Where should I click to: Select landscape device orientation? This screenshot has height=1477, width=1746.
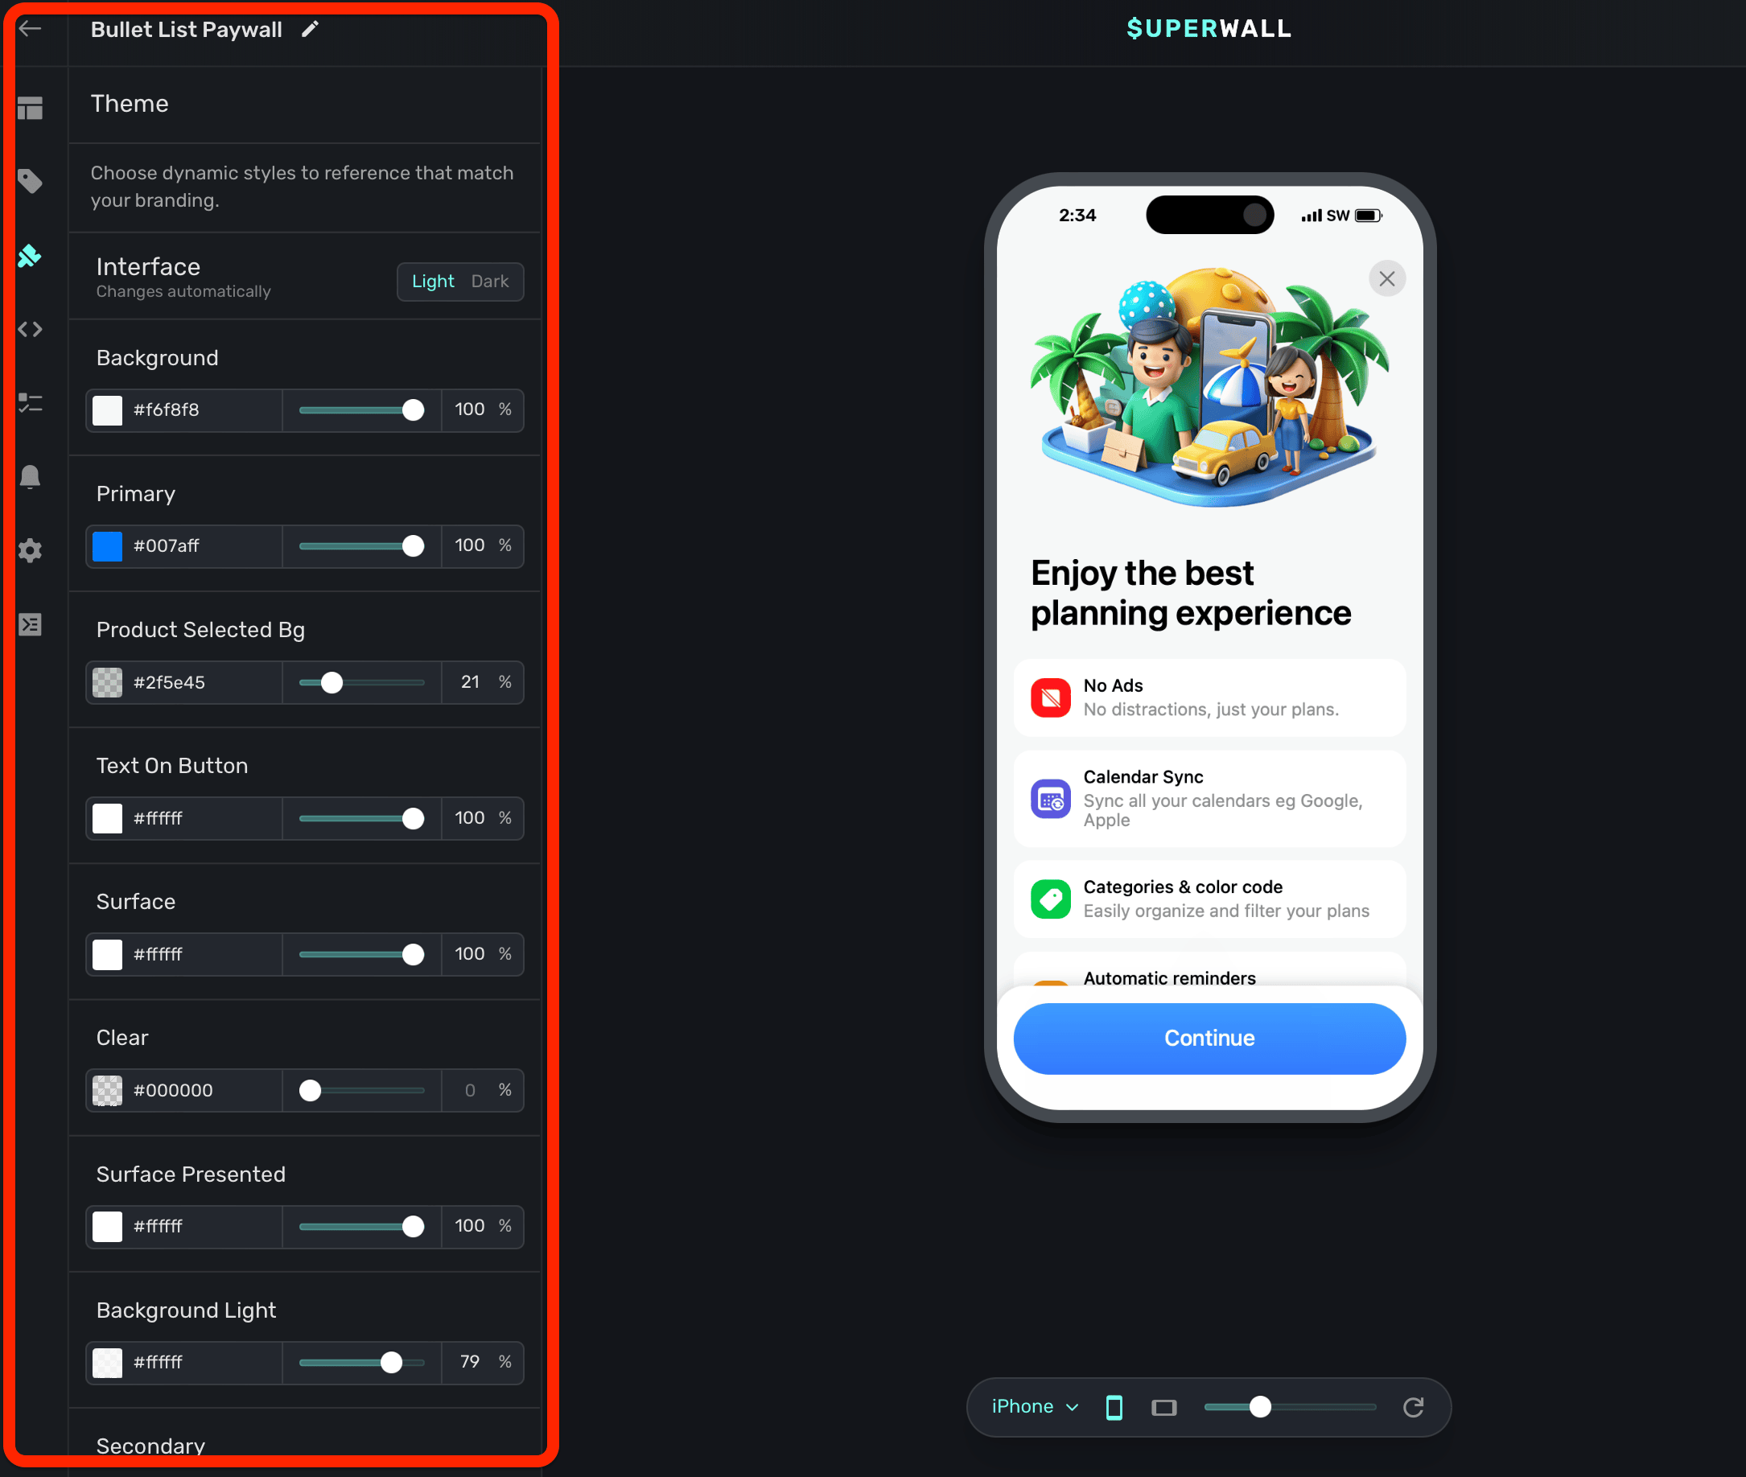(1163, 1407)
